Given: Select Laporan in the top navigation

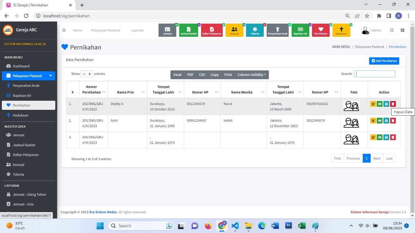Looking at the screenshot, I should pos(137,30).
